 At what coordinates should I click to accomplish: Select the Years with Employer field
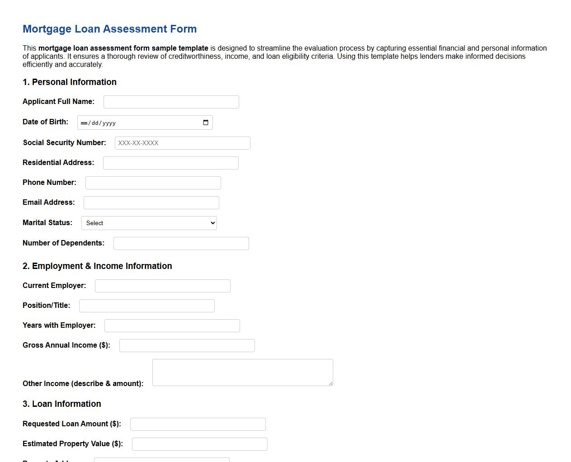point(172,325)
